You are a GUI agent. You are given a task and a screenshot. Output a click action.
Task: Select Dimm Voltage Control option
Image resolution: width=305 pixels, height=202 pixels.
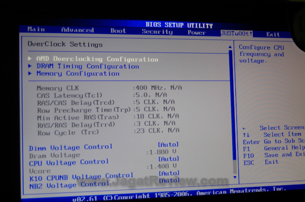tap(71, 147)
